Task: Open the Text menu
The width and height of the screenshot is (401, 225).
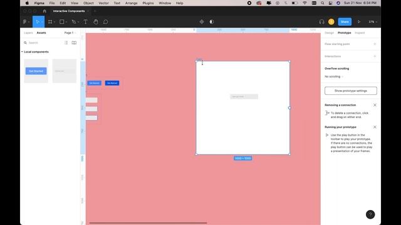Action: click(117, 3)
